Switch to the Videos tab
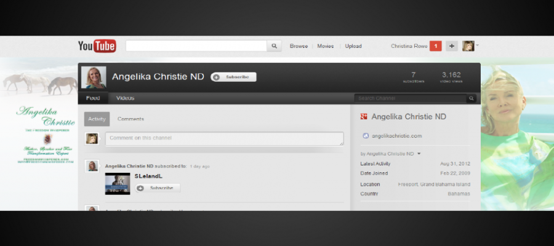This screenshot has width=554, height=246. pos(125,98)
